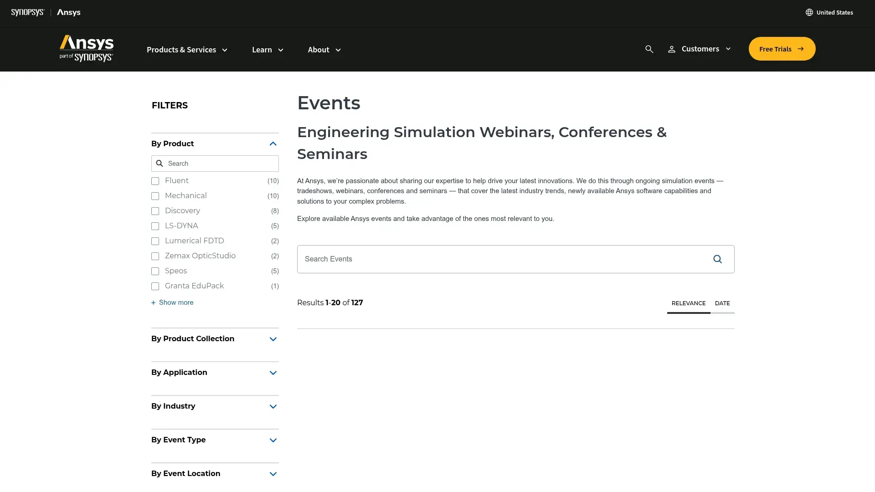Open the Customers dropdown
The image size is (875, 492).
coord(706,49)
